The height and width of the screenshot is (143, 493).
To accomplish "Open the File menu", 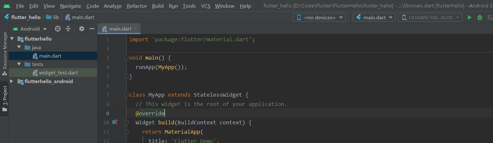I will click(x=20, y=6).
